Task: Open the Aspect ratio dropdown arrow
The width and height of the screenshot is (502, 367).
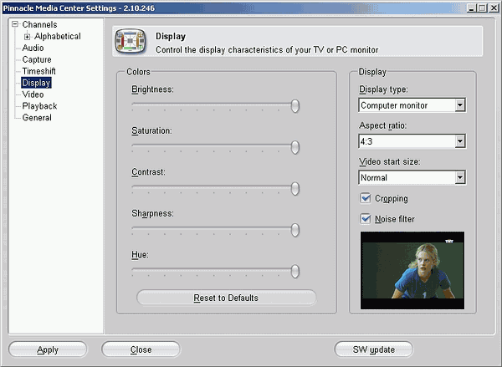Action: tap(460, 141)
